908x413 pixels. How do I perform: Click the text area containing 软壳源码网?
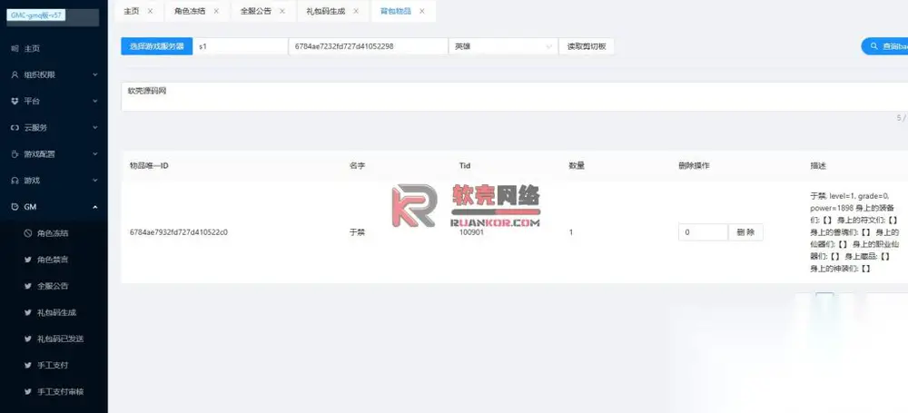point(514,97)
